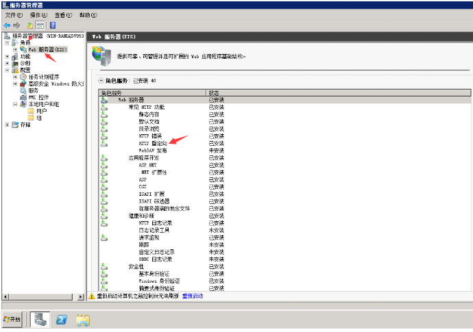Click the blue Help question mark icon
Screen dimensions: 473x332
(x=53, y=25)
